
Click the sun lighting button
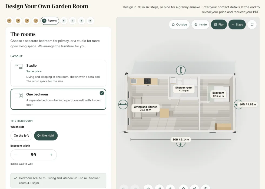pos(170,187)
